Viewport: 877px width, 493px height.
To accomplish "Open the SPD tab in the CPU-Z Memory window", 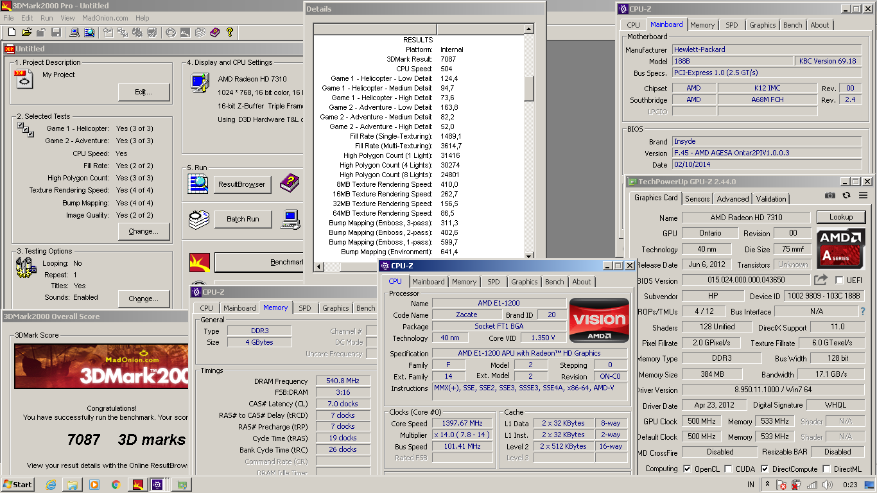I will [x=305, y=308].
